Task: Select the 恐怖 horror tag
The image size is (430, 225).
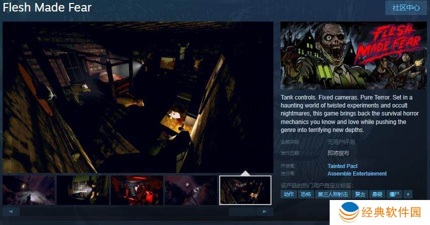Action: pyautogui.click(x=306, y=194)
